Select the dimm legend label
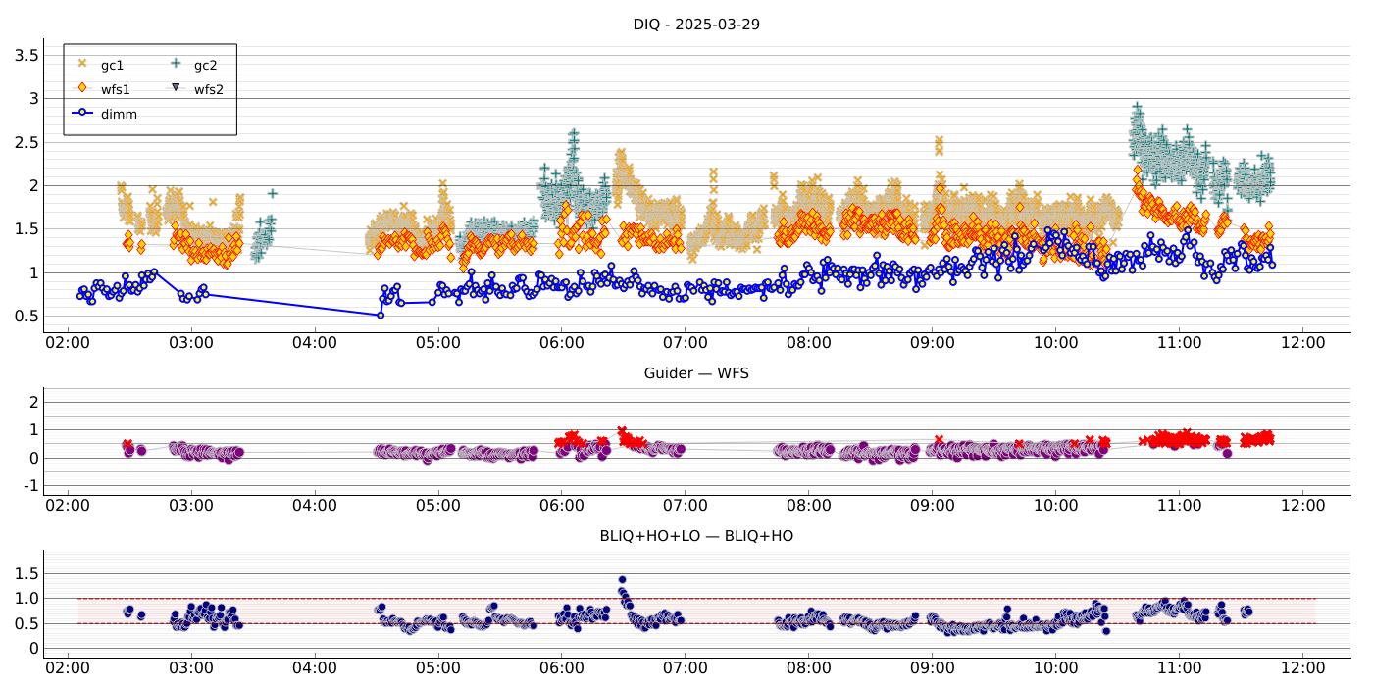The height and width of the screenshot is (686, 1373). tap(119, 114)
